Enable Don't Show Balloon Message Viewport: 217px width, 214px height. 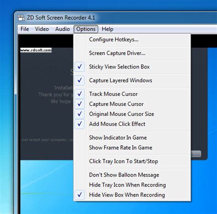point(132,175)
